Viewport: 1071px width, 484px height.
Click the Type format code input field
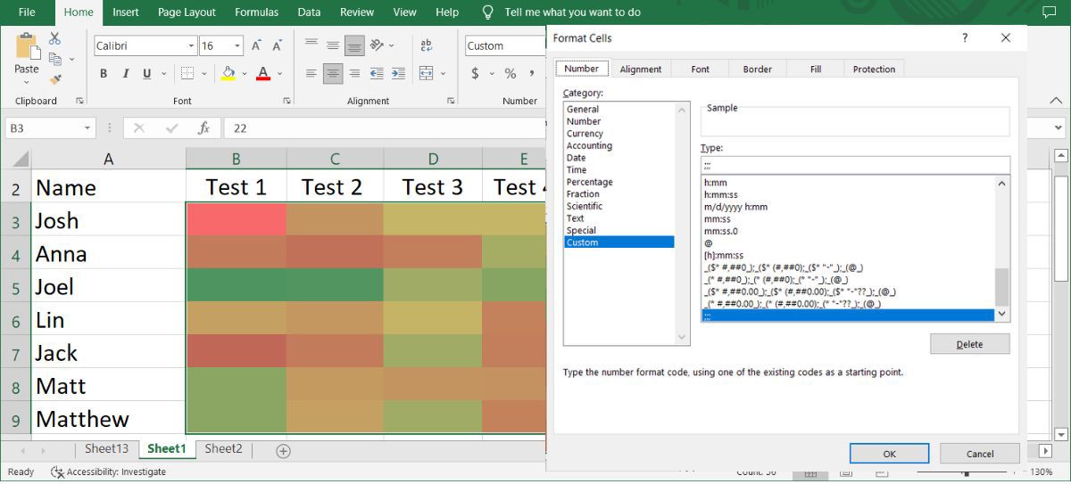(854, 165)
